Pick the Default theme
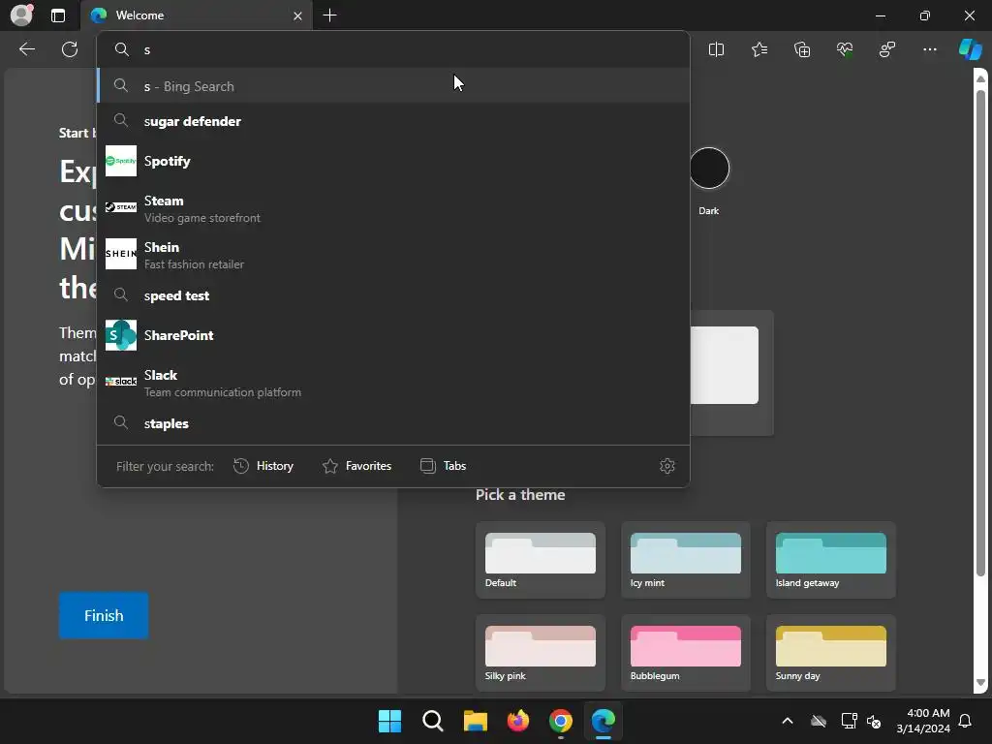The width and height of the screenshot is (992, 744). click(541, 560)
